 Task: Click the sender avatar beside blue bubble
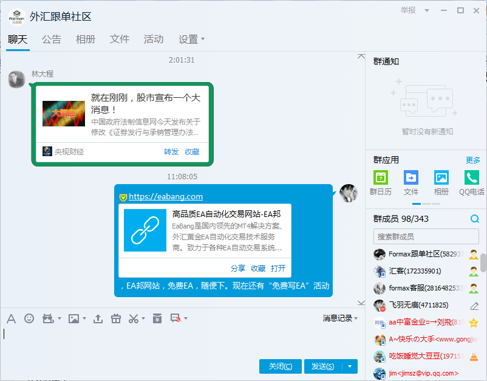[348, 193]
